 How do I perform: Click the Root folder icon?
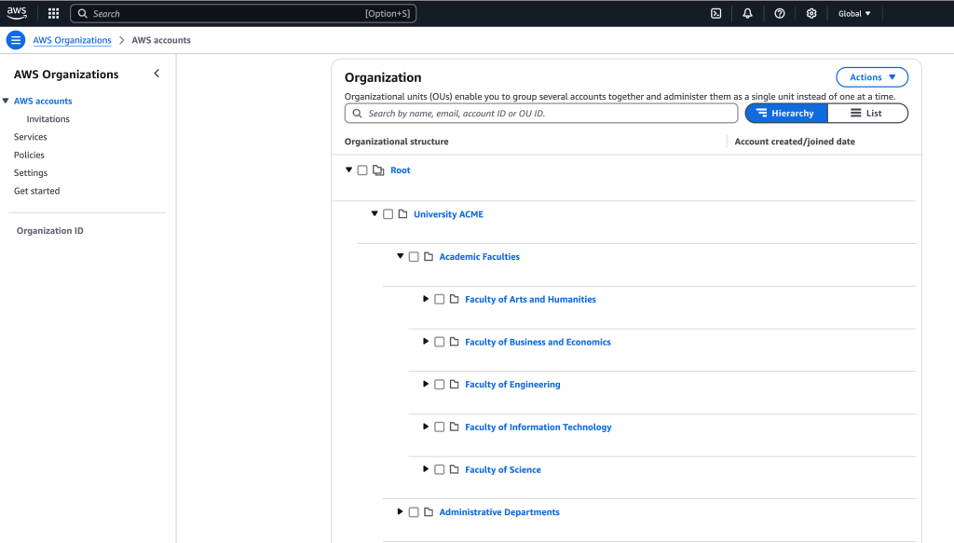click(x=378, y=170)
